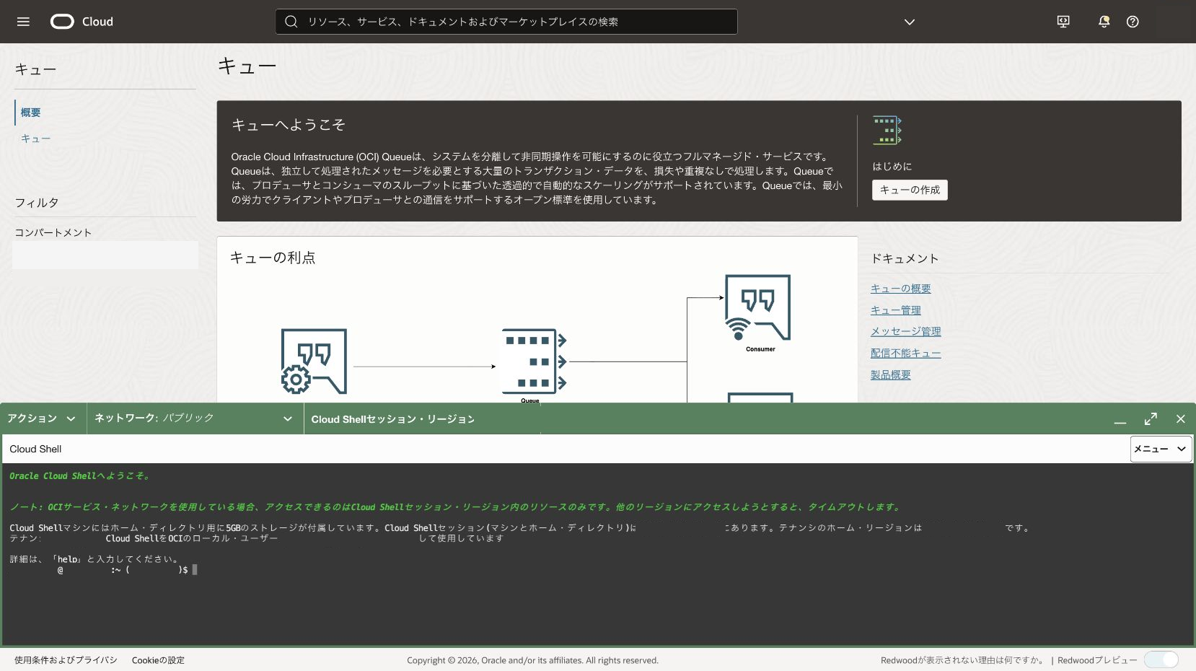
Task: Click the Consumer icon in the diagram
Action: click(x=757, y=307)
